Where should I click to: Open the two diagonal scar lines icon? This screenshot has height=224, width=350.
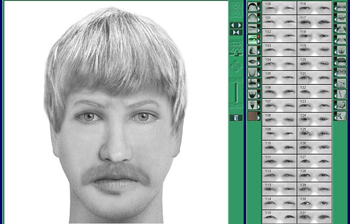coord(341,94)
